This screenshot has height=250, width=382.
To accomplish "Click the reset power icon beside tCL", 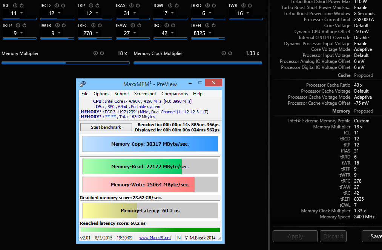I will point(21,5).
